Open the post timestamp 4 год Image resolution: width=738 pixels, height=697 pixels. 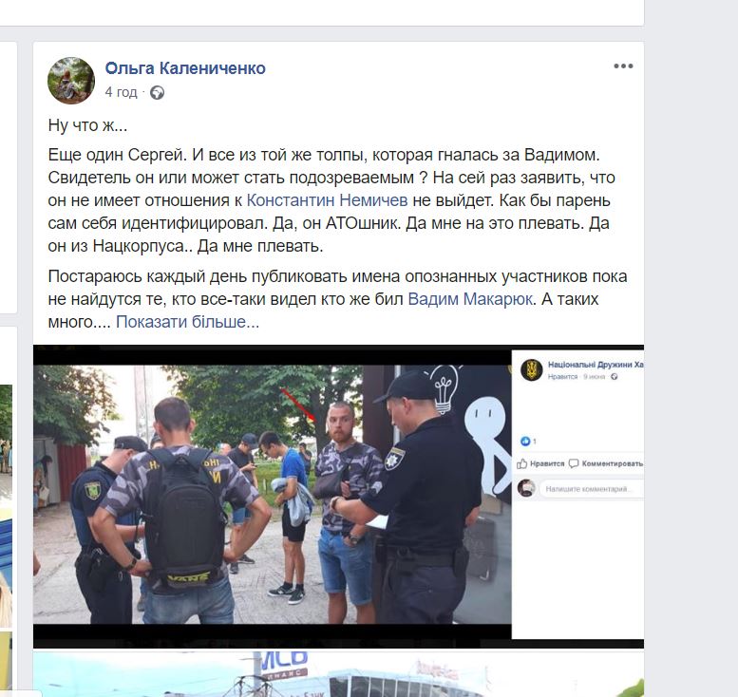121,92
